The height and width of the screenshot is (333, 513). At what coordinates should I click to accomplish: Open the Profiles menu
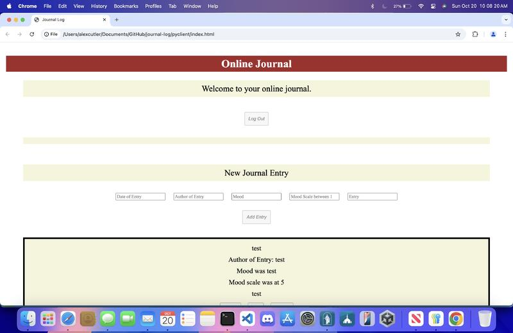pyautogui.click(x=153, y=6)
